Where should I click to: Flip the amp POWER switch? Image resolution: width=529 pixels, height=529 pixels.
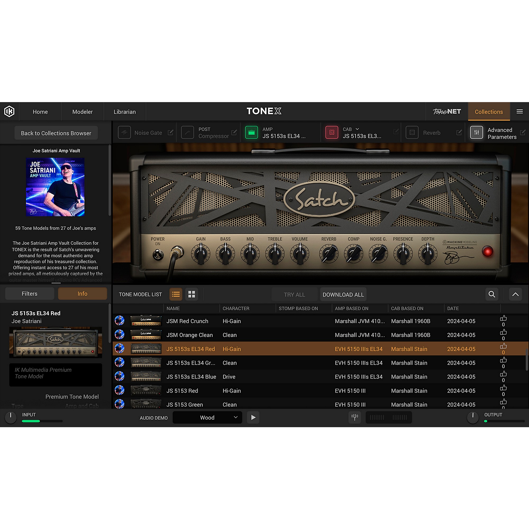158,255
